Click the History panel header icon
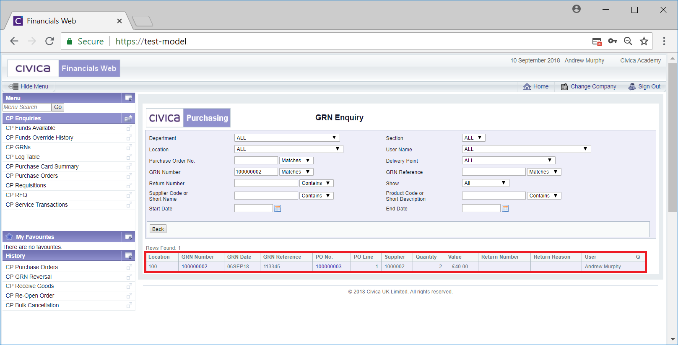Screen dimensions: 678x345 [x=129, y=255]
